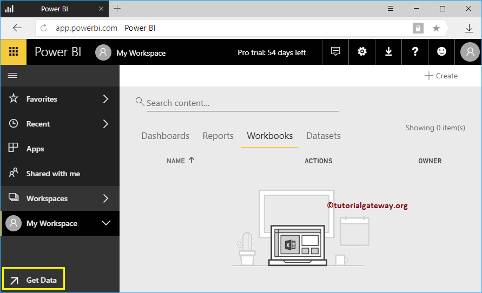Viewport: 482px width, 293px height.
Task: Open a new browser tab with plus
Action: (x=117, y=9)
